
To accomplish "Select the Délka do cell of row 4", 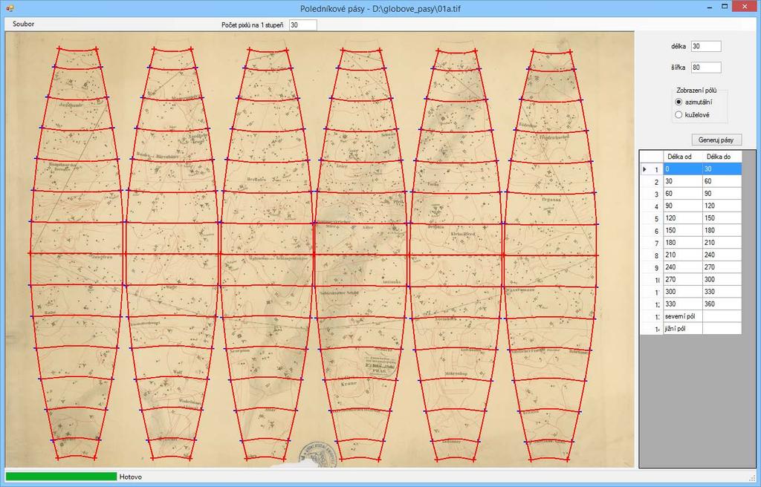I will [x=722, y=206].
